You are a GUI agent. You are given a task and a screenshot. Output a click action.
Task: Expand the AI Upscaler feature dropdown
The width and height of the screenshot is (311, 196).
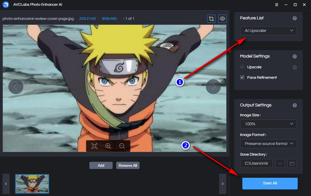(268, 31)
